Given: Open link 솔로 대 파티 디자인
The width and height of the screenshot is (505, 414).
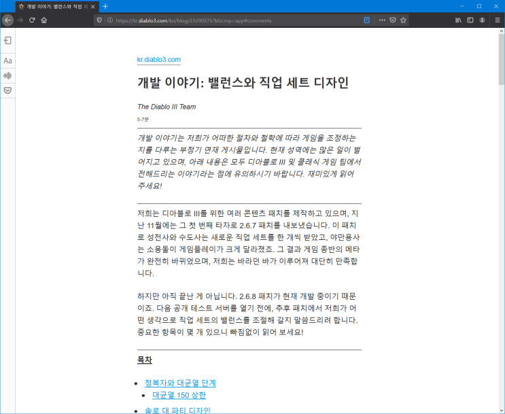Looking at the screenshot, I should [177, 410].
